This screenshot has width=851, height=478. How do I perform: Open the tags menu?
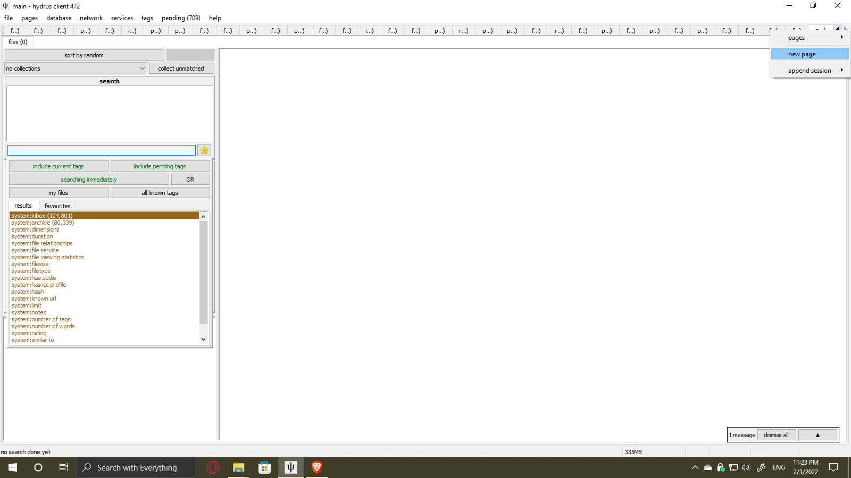[147, 18]
